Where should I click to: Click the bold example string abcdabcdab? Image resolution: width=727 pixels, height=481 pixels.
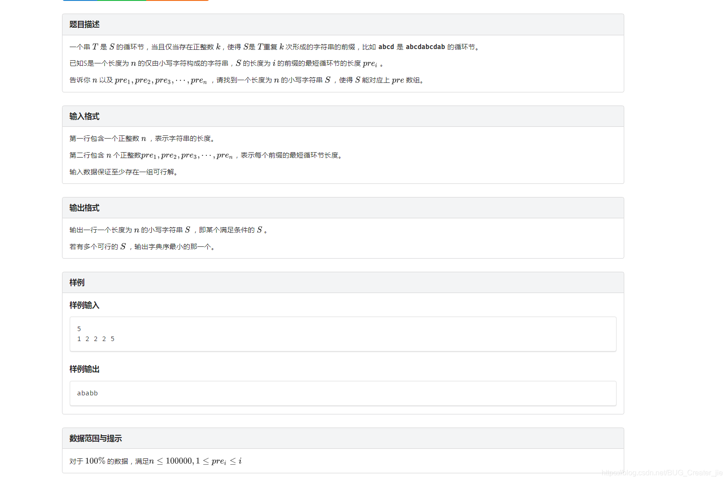pos(425,47)
